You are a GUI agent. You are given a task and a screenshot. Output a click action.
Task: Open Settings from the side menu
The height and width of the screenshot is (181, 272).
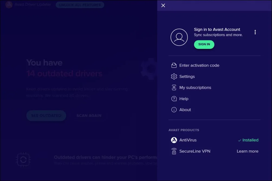coord(187,77)
